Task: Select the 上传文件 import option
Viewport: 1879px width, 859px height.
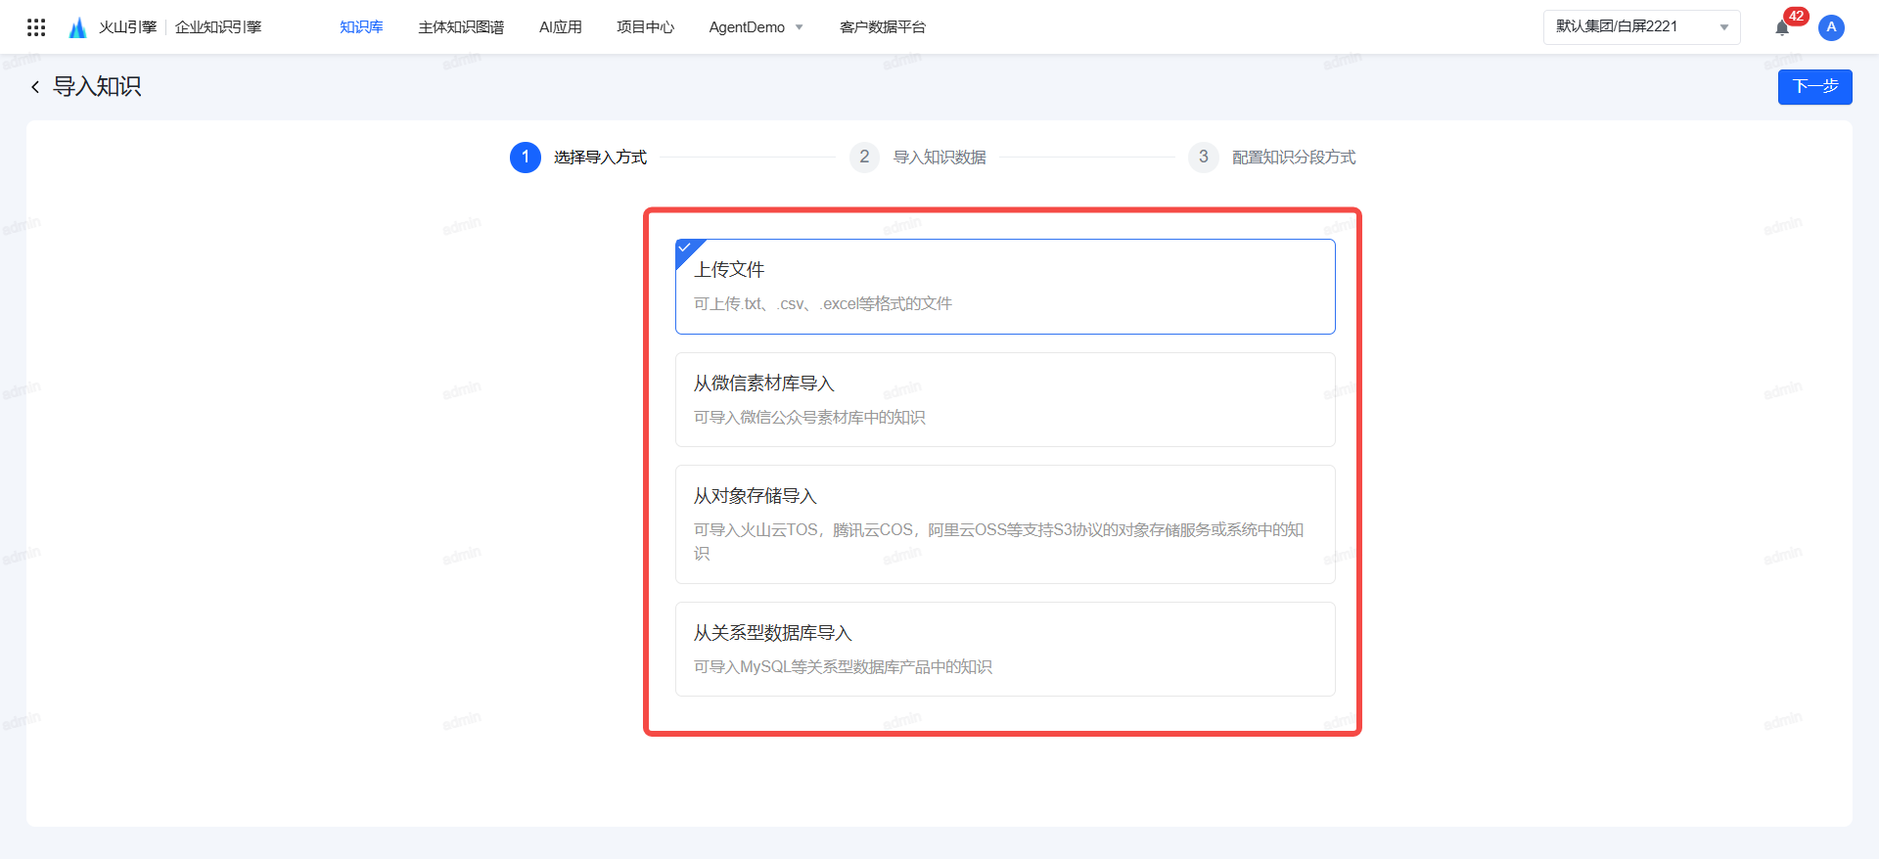Action: tap(1005, 287)
